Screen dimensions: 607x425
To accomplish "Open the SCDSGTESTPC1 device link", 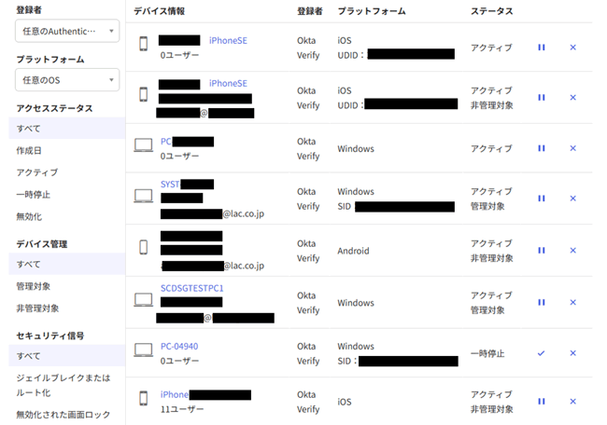I will point(191,288).
